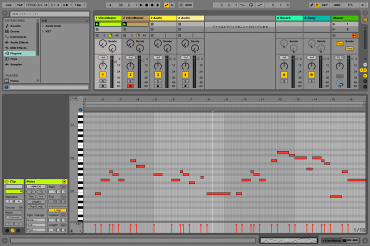Arm track 3 Audio for recording
The height and width of the screenshot is (246, 370).
(157, 86)
